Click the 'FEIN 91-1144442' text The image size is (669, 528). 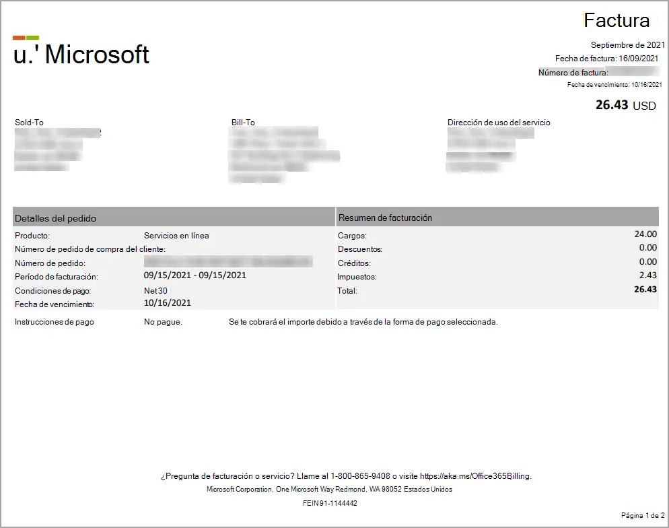[330, 503]
